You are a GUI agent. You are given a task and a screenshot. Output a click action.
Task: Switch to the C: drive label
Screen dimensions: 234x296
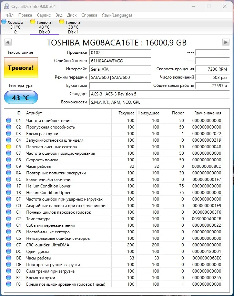click(15, 32)
